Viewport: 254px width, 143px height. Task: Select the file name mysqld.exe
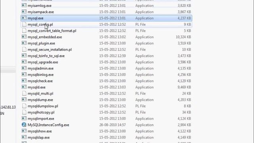click(37, 87)
